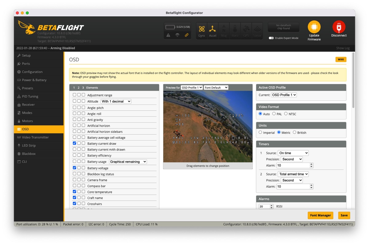Click the Timer 1 Alarm input field
This screenshot has height=245, width=369.
pyautogui.click(x=295, y=165)
